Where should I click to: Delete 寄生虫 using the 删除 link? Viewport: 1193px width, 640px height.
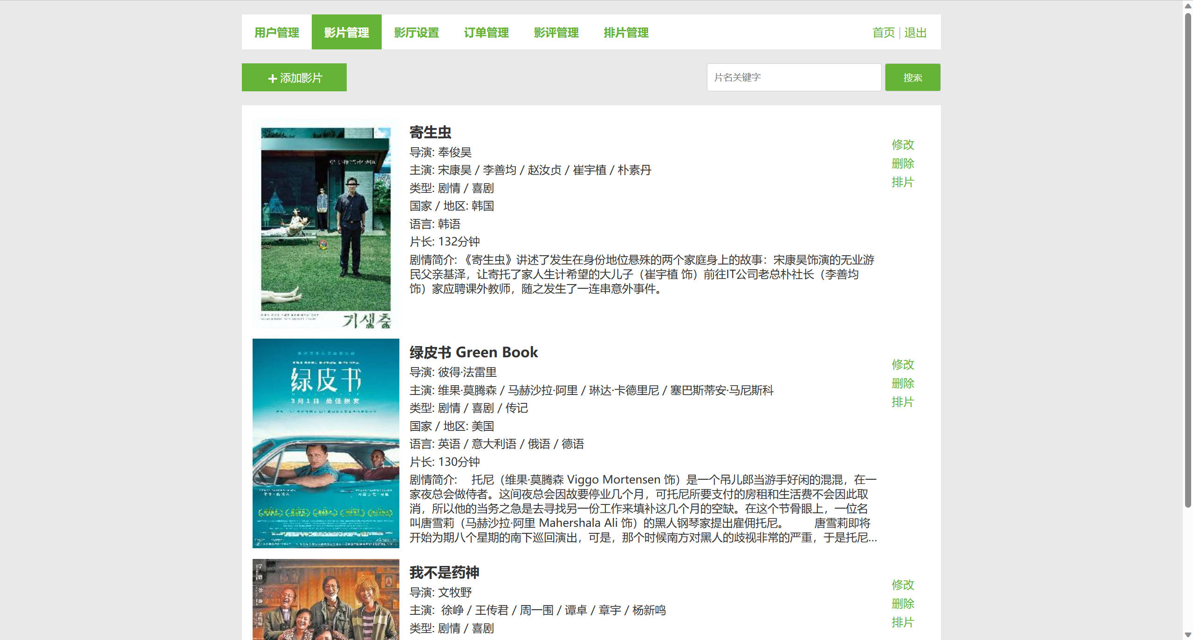click(903, 163)
